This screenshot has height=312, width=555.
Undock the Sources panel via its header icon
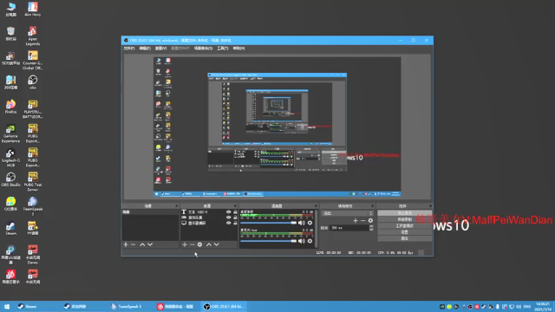click(235, 206)
